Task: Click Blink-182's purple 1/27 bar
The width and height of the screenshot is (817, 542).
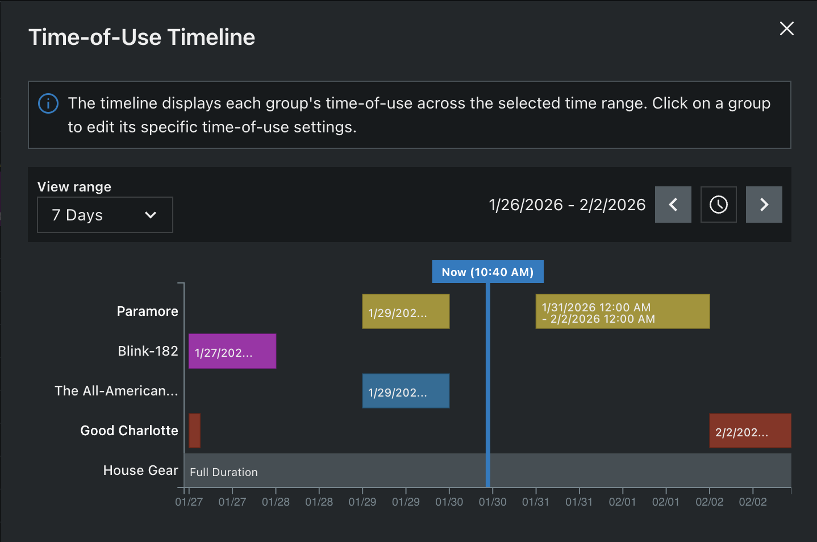Action: click(x=232, y=351)
